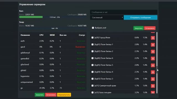Screen dimensions: 177x99
Task: Click the [a29] Город Инея label
Action: (102, 37)
